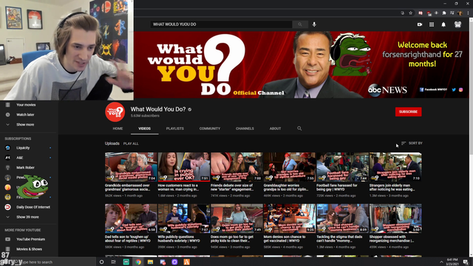Open A&E subscription in sidebar
The height and width of the screenshot is (266, 473).
pyautogui.click(x=20, y=157)
